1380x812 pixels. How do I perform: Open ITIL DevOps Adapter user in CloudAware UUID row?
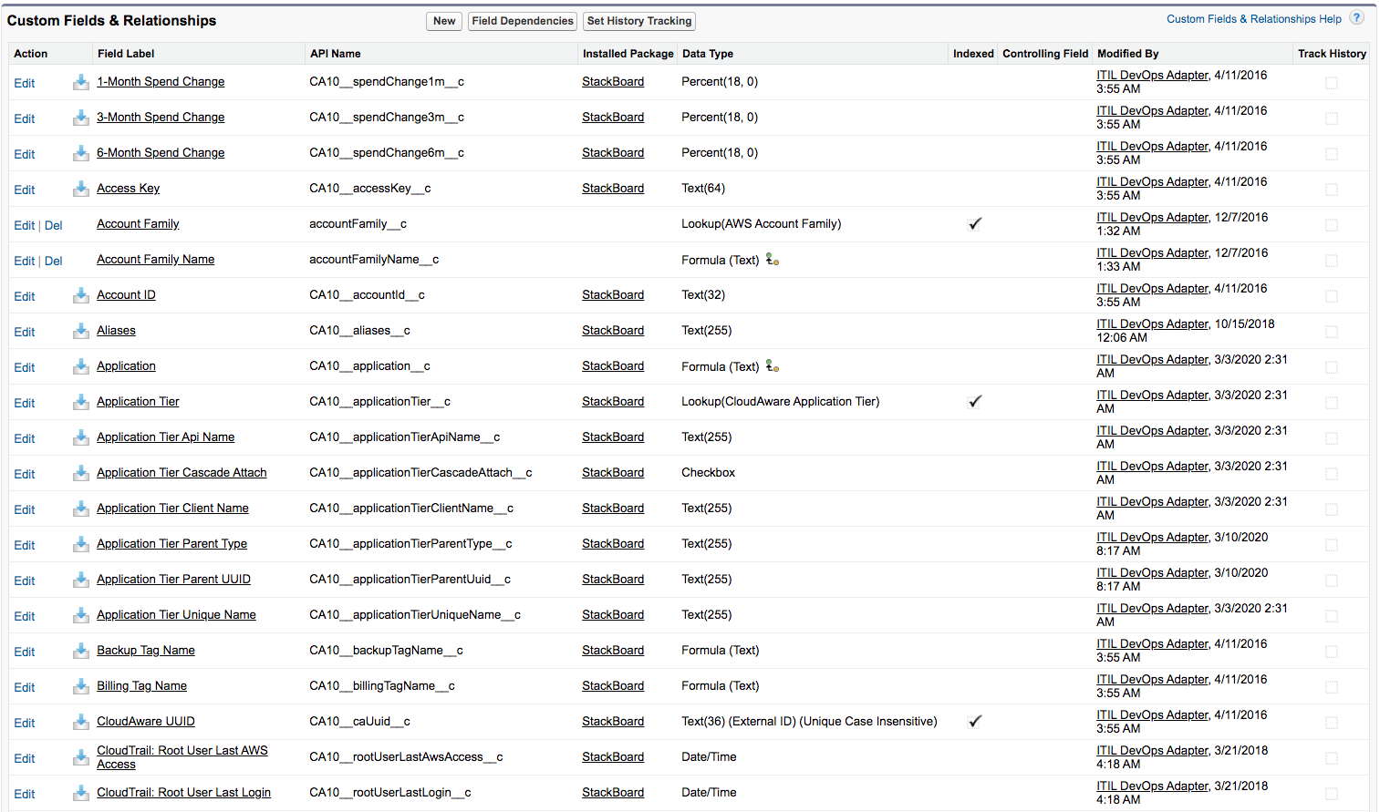(x=1152, y=715)
